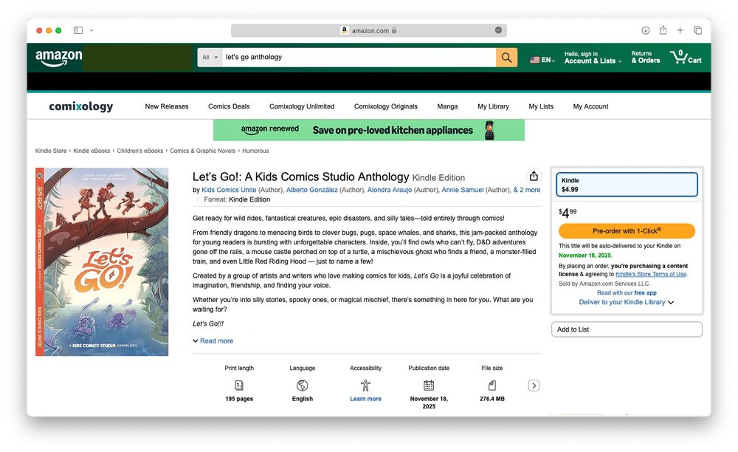Open a new Safari tab with plus icon

tap(680, 30)
